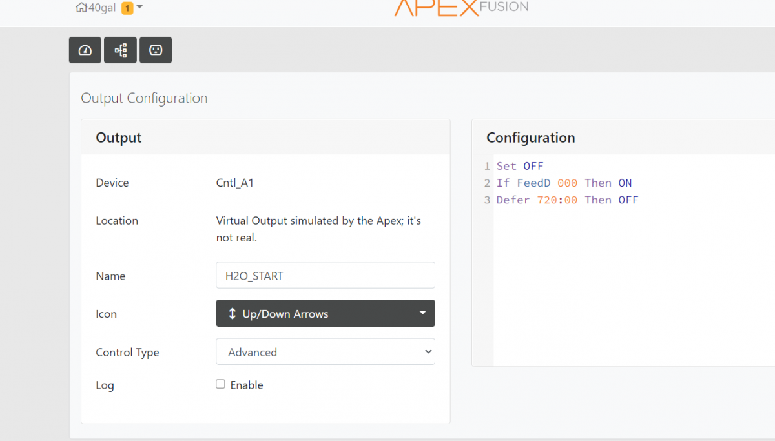Click the Device field label
The image size is (775, 441).
point(112,183)
